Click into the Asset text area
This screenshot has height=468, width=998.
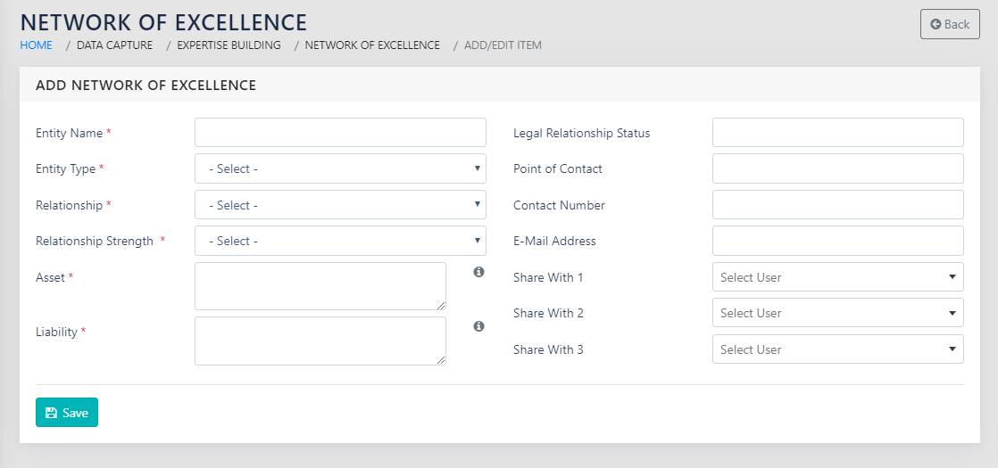320,286
